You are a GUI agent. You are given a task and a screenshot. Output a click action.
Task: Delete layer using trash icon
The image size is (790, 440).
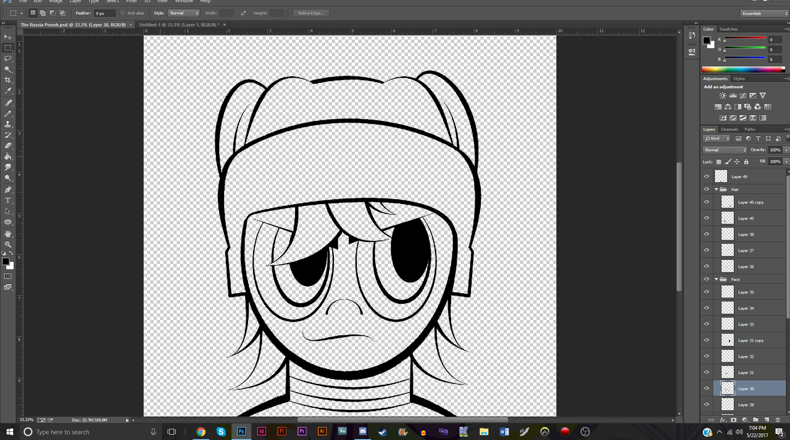click(778, 420)
